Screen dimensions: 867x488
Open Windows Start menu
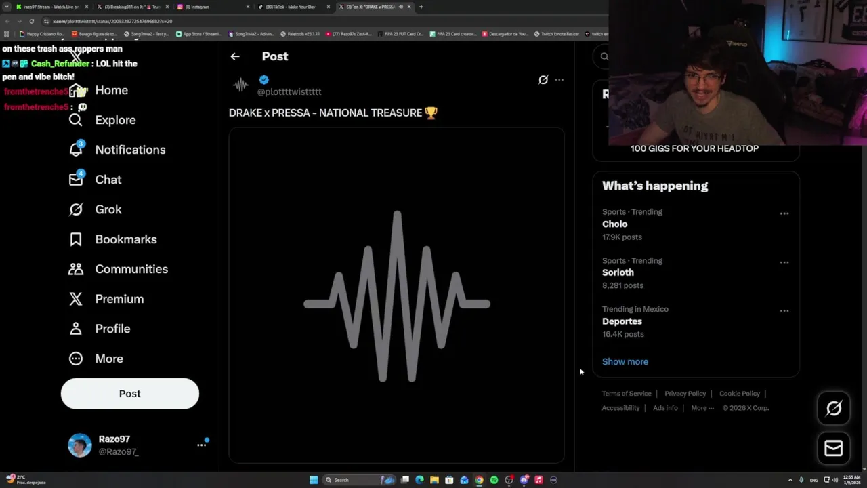pos(314,480)
